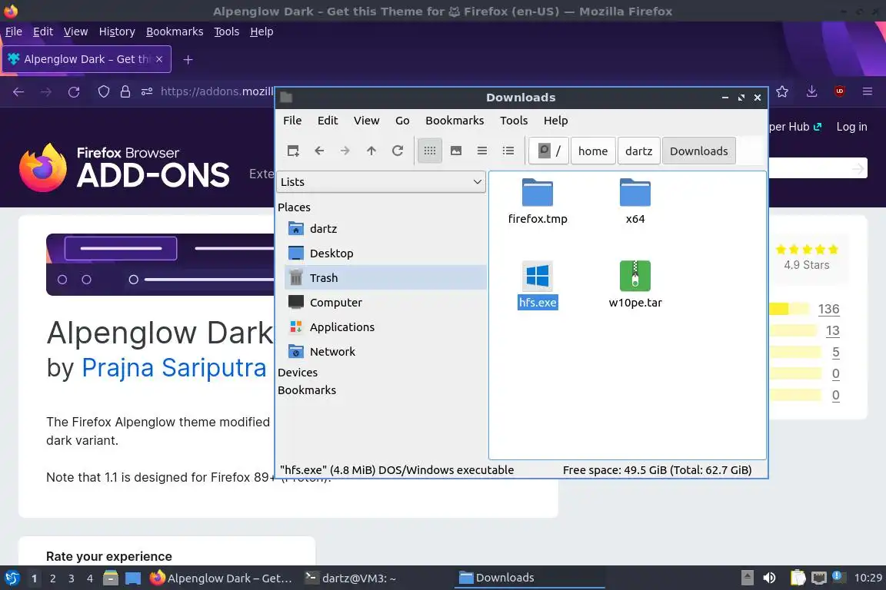The height and width of the screenshot is (590, 886).
Task: Reload the Firefox page
Action: click(74, 91)
